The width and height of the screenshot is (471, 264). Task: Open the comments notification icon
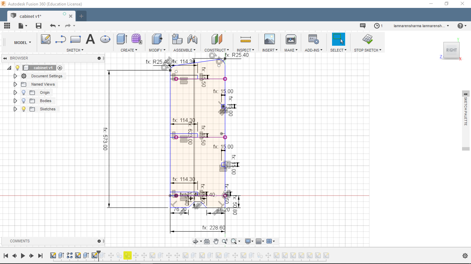[x=363, y=26]
